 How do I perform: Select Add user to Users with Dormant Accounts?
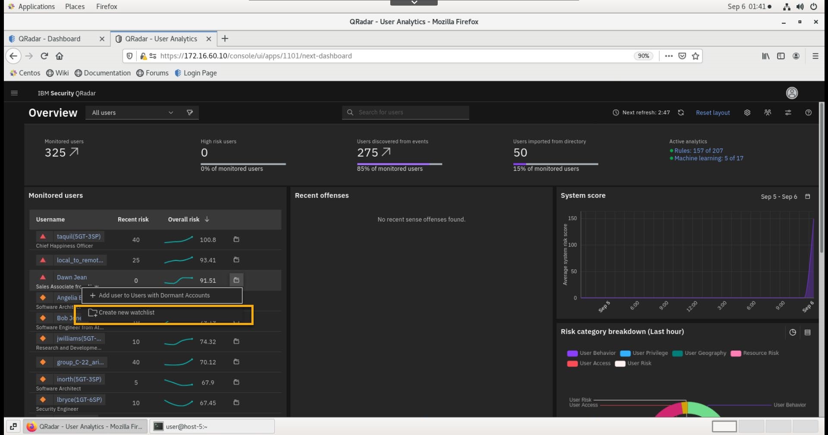(x=162, y=295)
